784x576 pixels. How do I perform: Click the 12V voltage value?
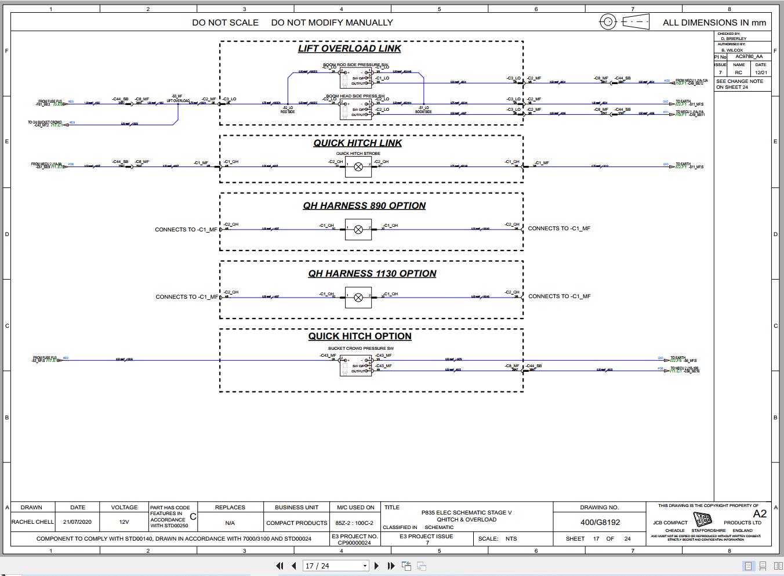click(124, 522)
